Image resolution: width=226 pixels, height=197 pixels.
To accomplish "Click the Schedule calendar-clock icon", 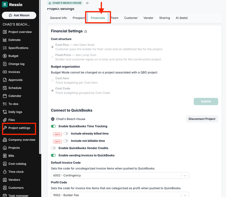I will coord(5,88).
